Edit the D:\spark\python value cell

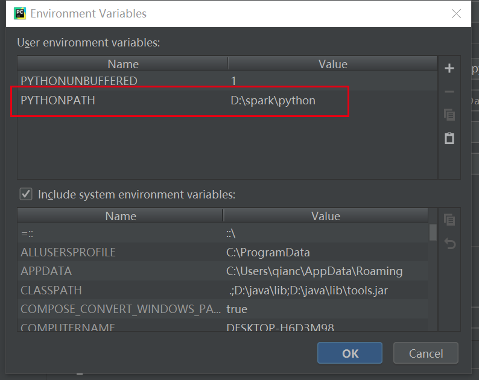tap(273, 101)
